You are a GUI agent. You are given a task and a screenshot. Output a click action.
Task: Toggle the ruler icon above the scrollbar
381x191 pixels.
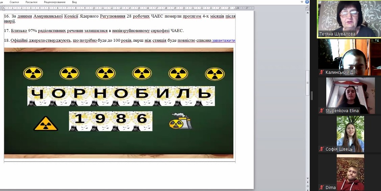(x=307, y=8)
